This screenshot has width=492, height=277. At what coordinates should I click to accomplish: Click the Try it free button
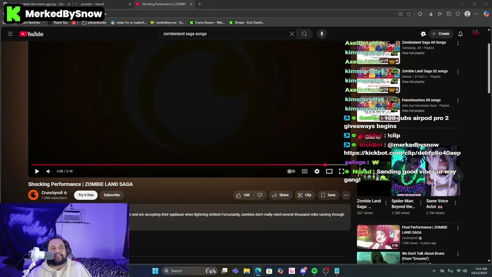pyautogui.click(x=86, y=195)
